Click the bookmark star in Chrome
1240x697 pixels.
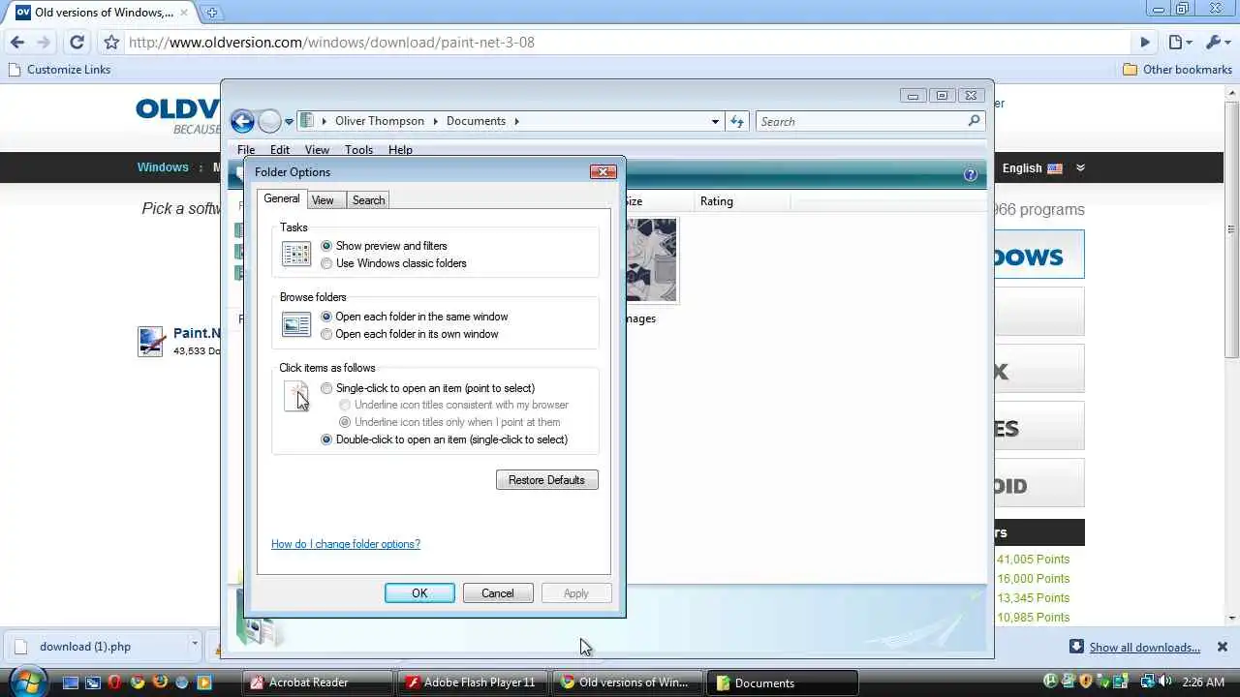111,42
